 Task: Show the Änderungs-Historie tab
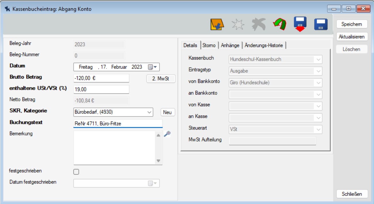click(264, 46)
